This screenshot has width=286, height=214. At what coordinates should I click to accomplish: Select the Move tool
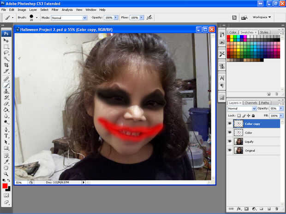[6, 40]
